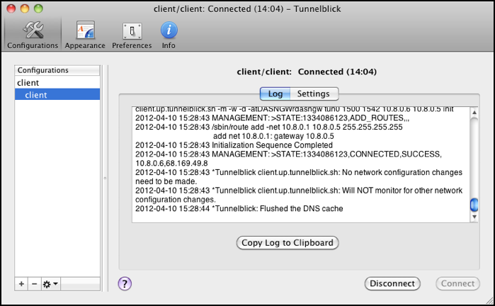The height and width of the screenshot is (306, 495).
Task: Open the gear actions menu
Action: [50, 283]
